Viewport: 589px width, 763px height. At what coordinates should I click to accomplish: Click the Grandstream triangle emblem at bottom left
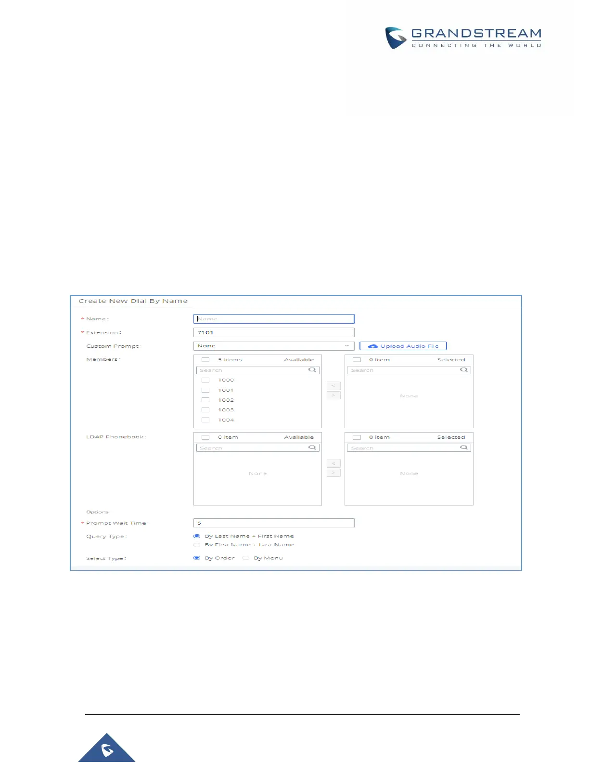107,748
